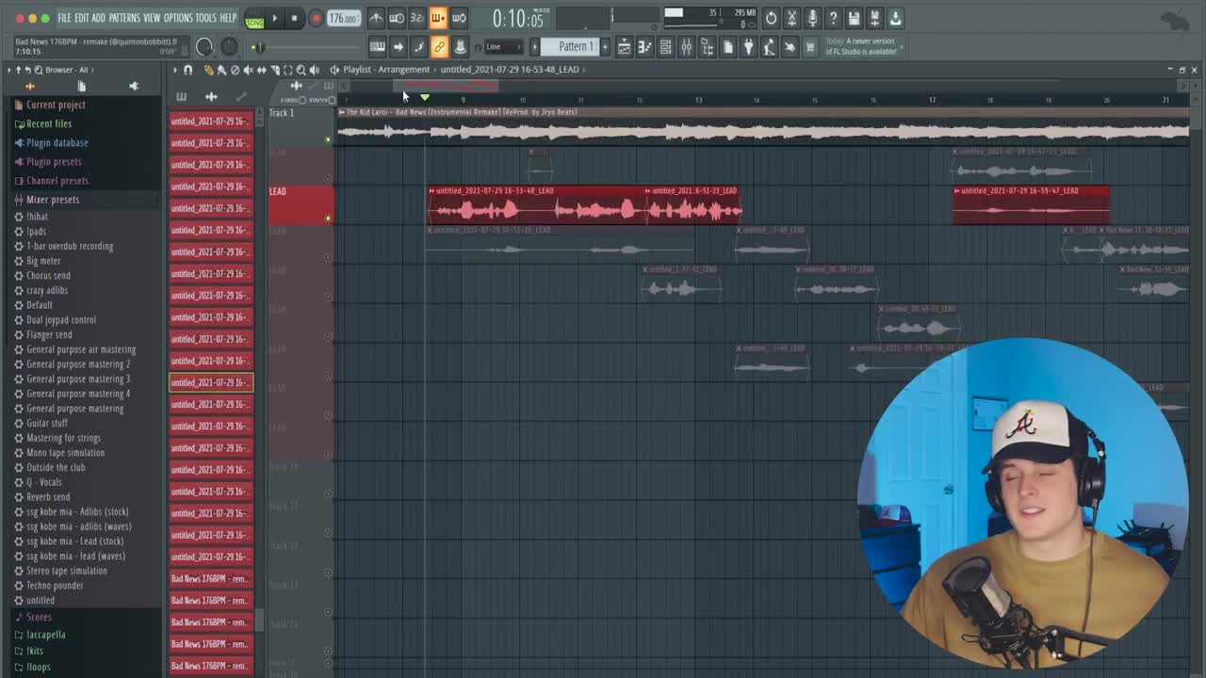Open the plugin picker plug icon
The image size is (1206, 678).
click(748, 47)
